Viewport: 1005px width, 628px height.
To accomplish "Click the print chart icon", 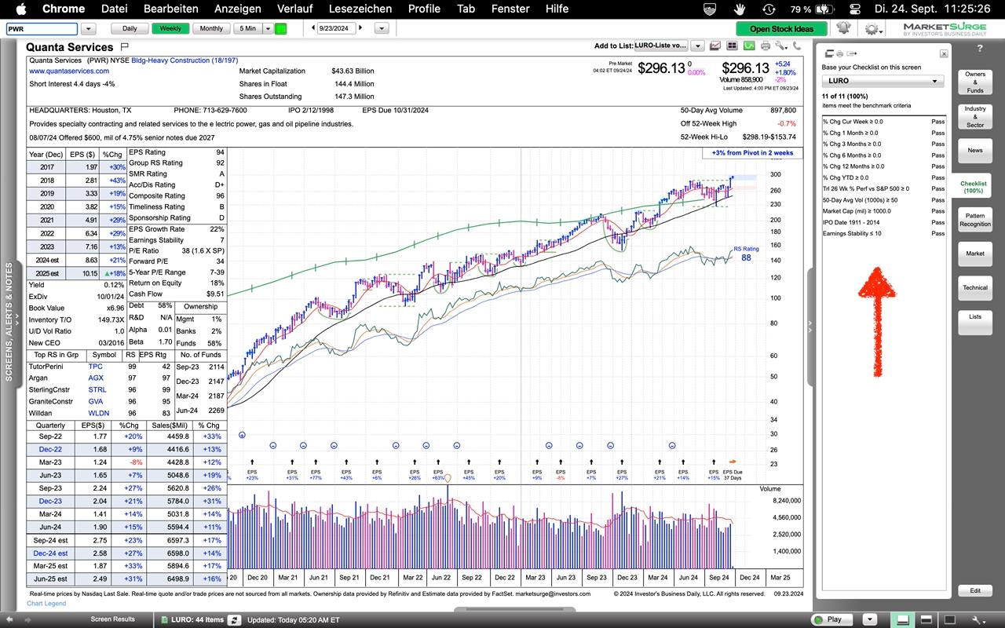I will click(765, 46).
